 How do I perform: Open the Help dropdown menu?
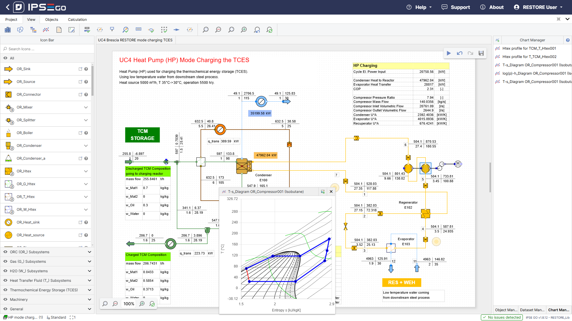[419, 7]
